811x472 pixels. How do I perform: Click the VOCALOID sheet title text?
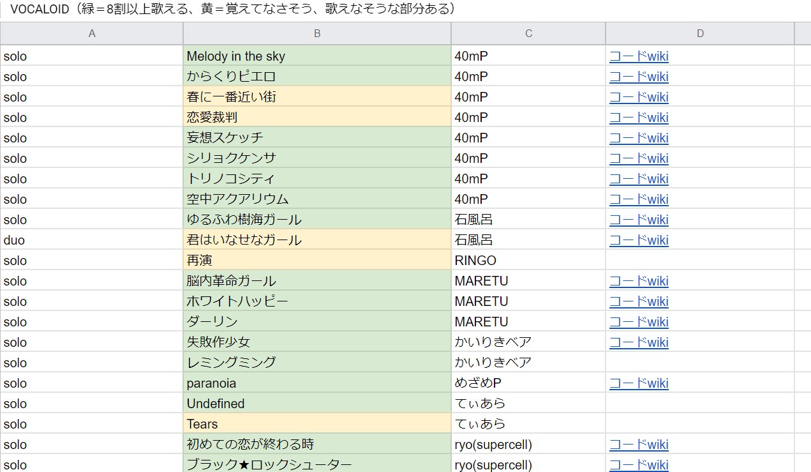point(232,10)
